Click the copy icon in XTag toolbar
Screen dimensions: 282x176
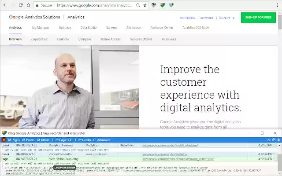point(274,140)
